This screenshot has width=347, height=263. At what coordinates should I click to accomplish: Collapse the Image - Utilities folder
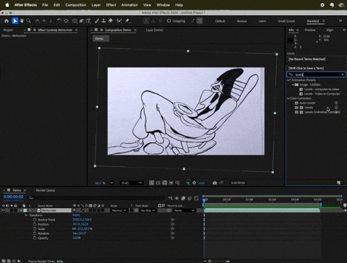point(293,85)
